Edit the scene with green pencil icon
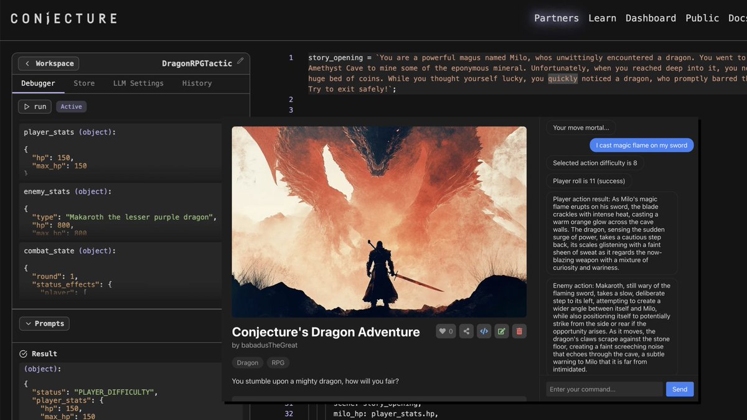Image resolution: width=747 pixels, height=420 pixels. (501, 331)
